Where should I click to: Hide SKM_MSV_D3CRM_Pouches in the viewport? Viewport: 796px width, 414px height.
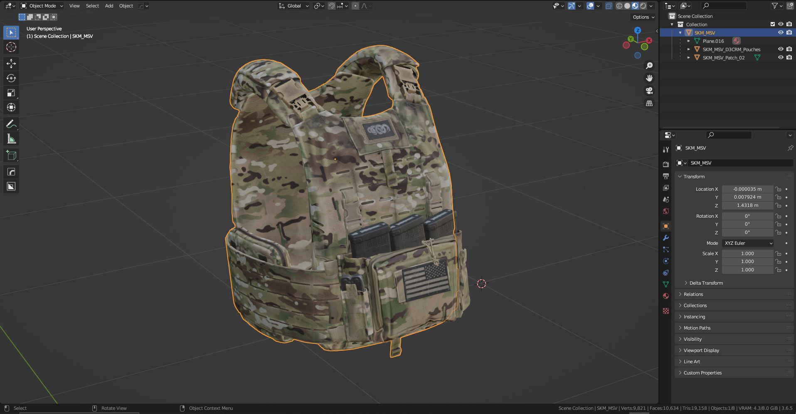781,49
